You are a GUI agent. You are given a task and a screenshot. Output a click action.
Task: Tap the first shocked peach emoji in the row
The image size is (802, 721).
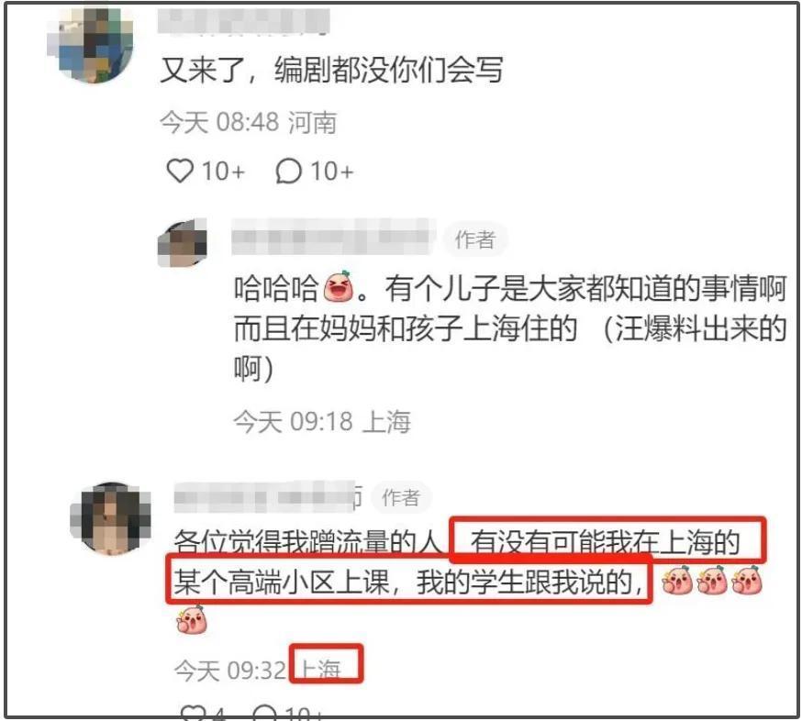[677, 581]
